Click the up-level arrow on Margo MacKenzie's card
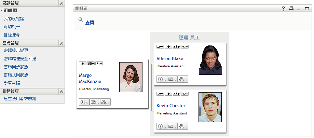314x138 pixels. click(82, 64)
